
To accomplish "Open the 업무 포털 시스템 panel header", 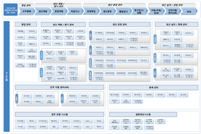I will pyautogui.click(x=60, y=114).
